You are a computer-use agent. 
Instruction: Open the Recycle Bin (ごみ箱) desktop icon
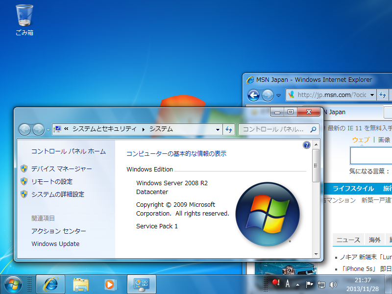[x=24, y=20]
